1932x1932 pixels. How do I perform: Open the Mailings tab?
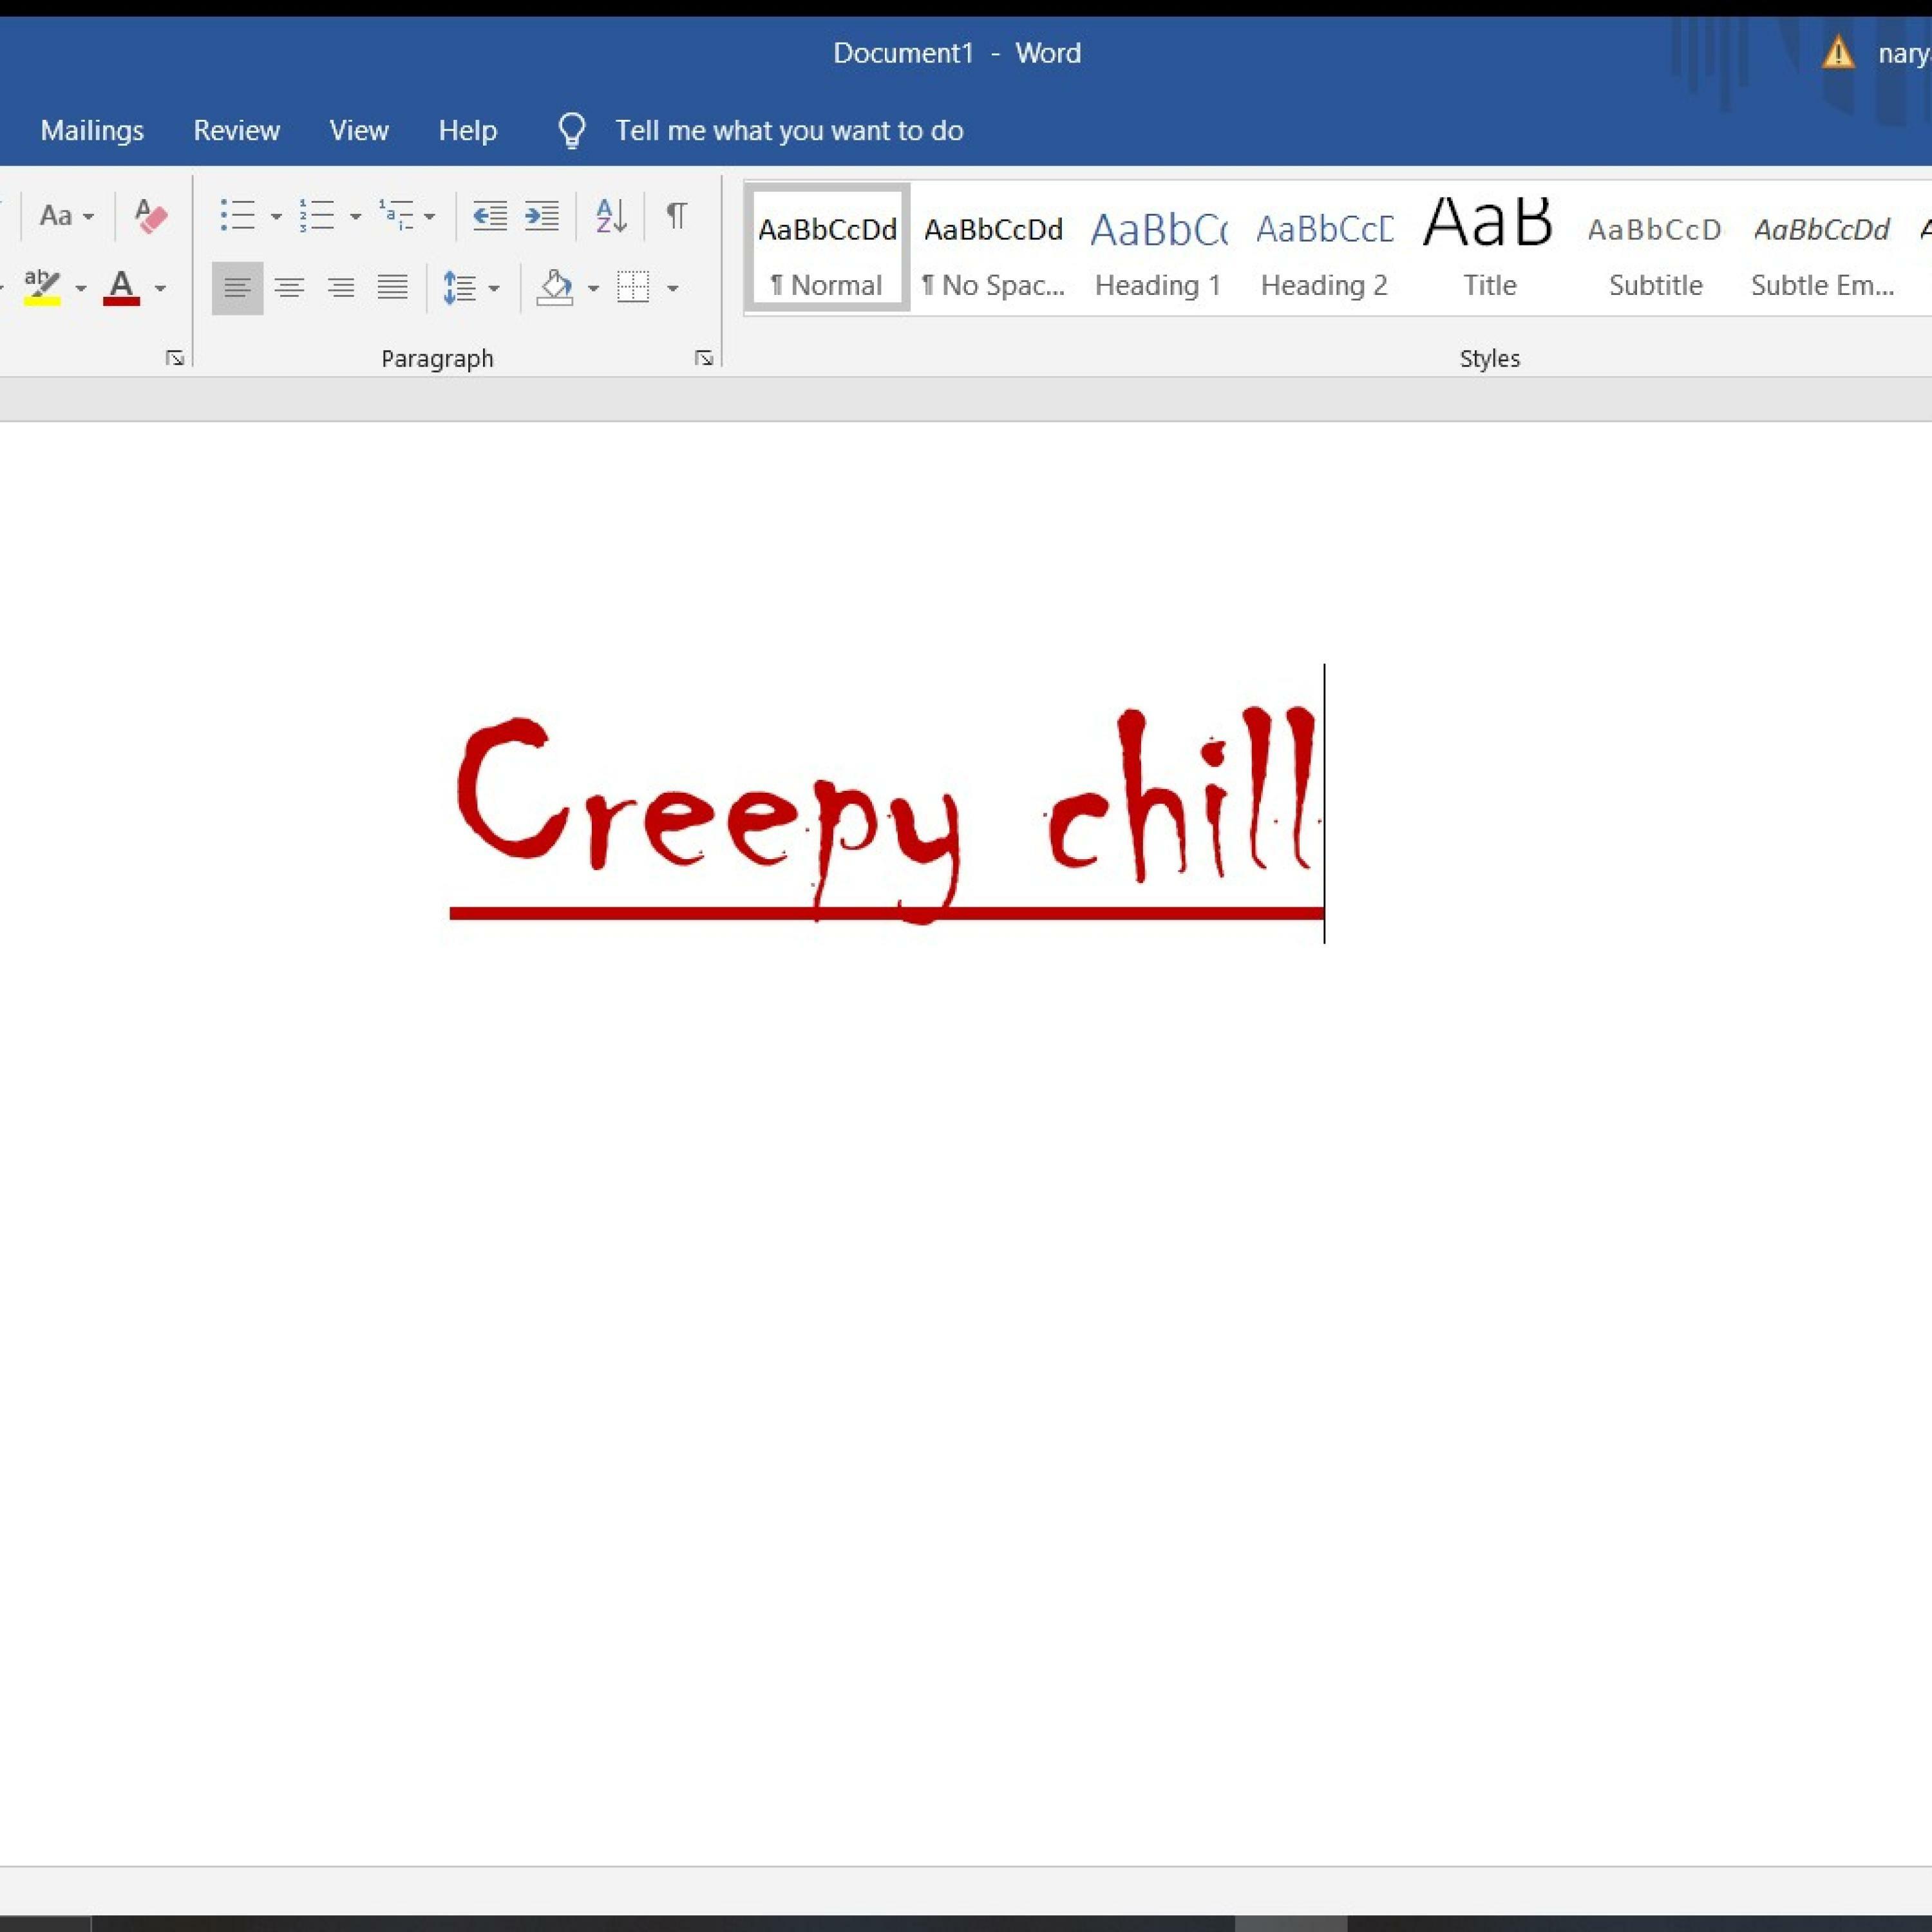click(x=92, y=130)
